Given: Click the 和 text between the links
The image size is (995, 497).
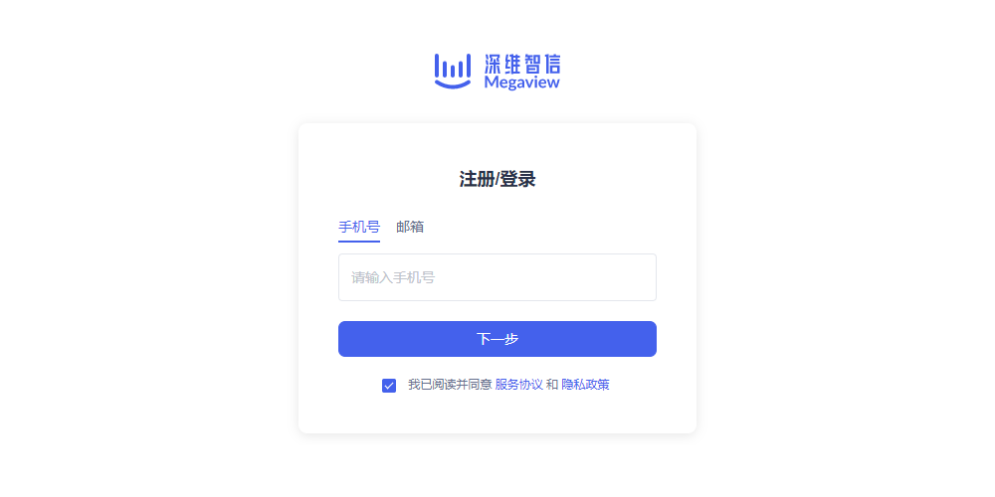Looking at the screenshot, I should tap(552, 384).
